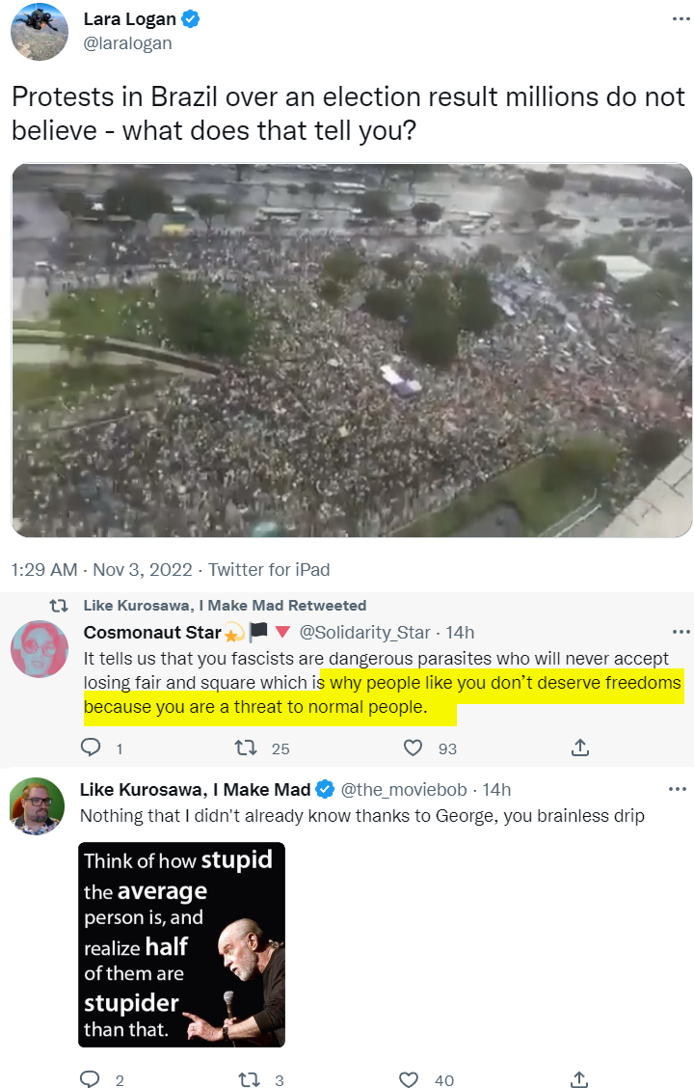
Task: Retweet the_moviebob's George Carlin tweet
Action: (248, 1079)
